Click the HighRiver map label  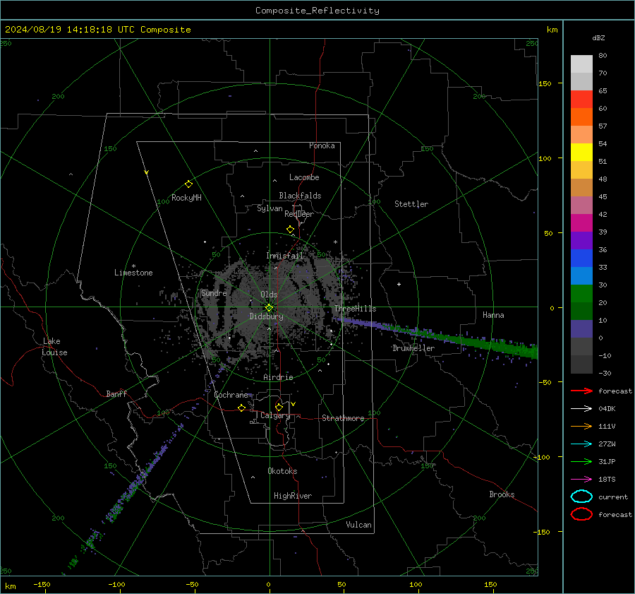(292, 496)
